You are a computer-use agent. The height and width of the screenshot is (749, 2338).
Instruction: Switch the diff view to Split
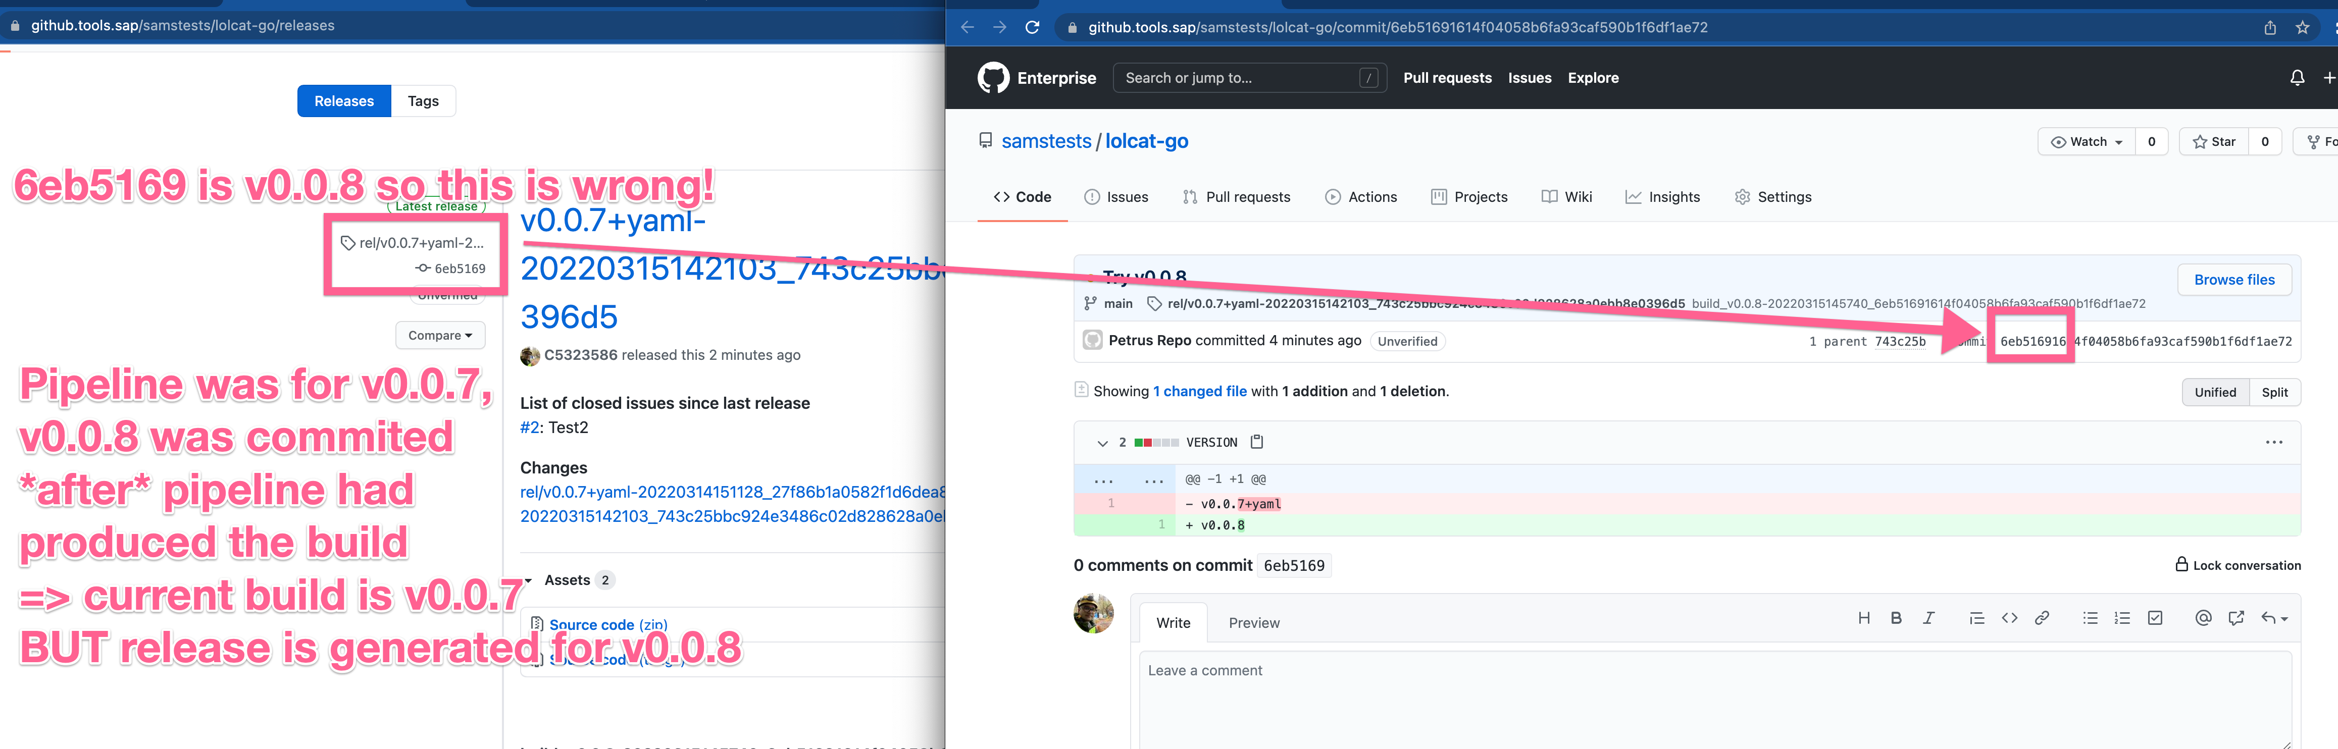pyautogui.click(x=2274, y=392)
